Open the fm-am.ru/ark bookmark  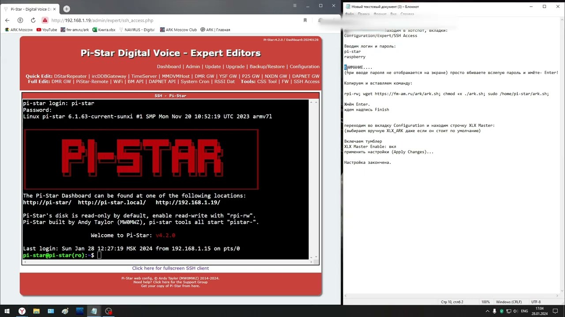pos(75,30)
